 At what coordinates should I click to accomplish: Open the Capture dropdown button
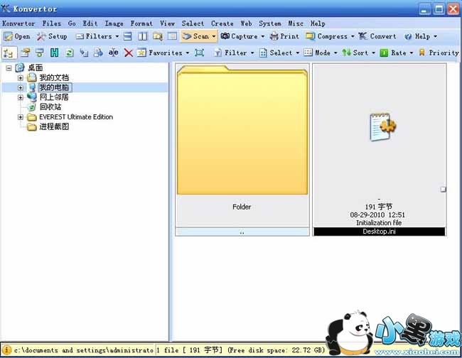click(242, 36)
